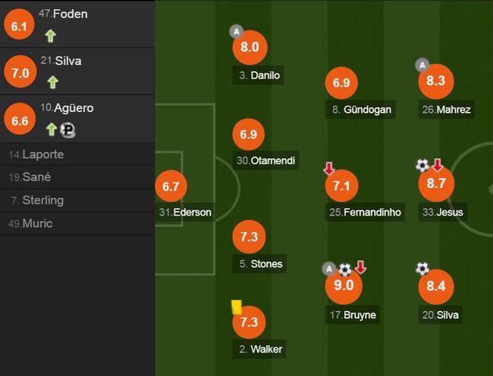This screenshot has width=493, height=376.
Task: Select unused substitute 7. Sterling
Action: [77, 200]
